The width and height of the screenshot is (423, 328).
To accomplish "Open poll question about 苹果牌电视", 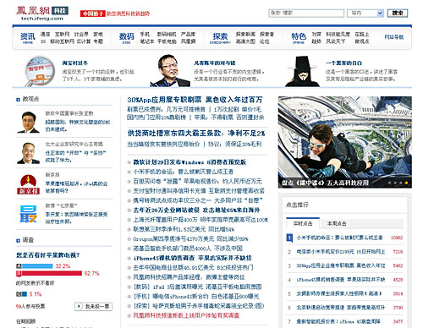I will 48,255.
